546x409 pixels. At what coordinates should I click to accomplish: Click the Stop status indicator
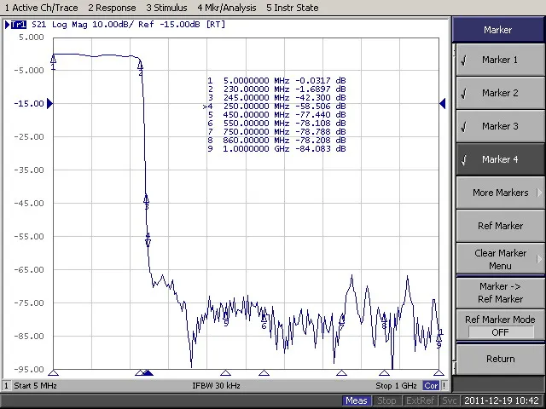coord(386,401)
